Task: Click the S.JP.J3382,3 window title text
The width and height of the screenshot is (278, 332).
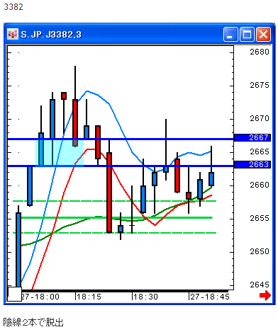Action: 51,35
